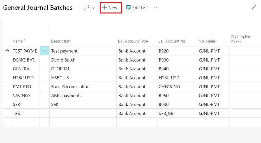Click the Posting No. Series column header

coord(241,39)
